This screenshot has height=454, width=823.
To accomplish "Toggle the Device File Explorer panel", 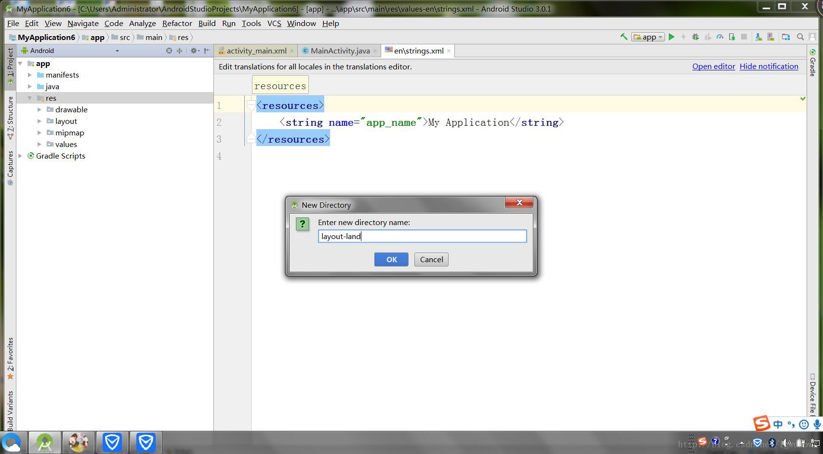I will coord(812,394).
